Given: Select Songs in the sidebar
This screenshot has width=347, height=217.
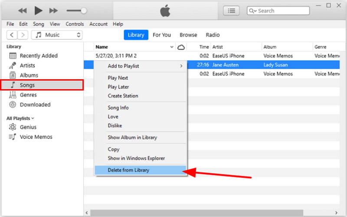Looking at the screenshot, I should tap(42, 85).
